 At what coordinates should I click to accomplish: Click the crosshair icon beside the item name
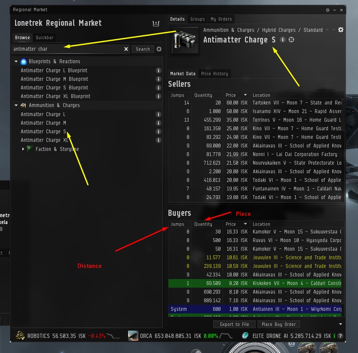pyautogui.click(x=292, y=40)
